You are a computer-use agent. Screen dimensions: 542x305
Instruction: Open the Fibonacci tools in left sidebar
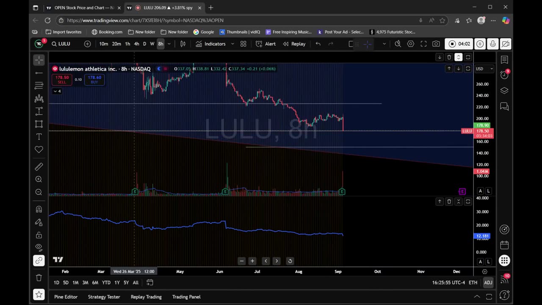(39, 86)
